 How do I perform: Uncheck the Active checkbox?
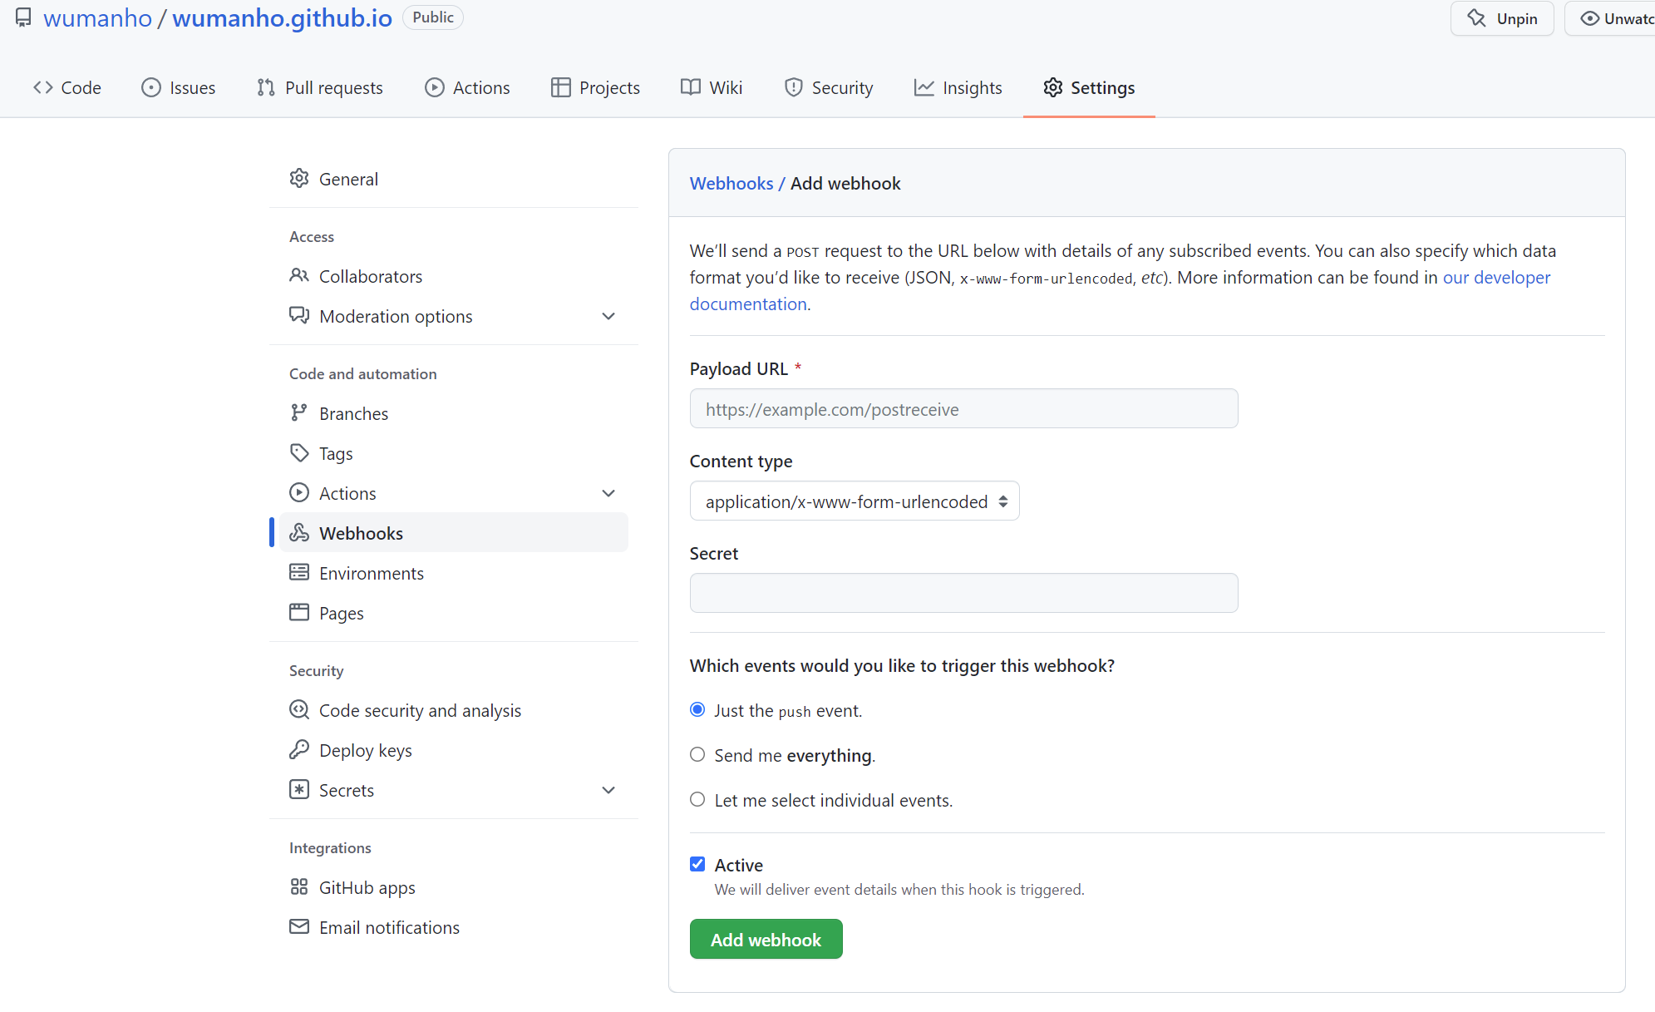coord(697,865)
